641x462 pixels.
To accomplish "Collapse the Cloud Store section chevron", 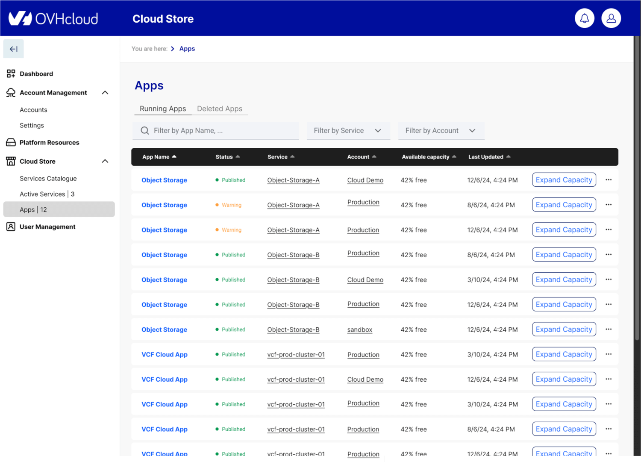I will pos(105,161).
